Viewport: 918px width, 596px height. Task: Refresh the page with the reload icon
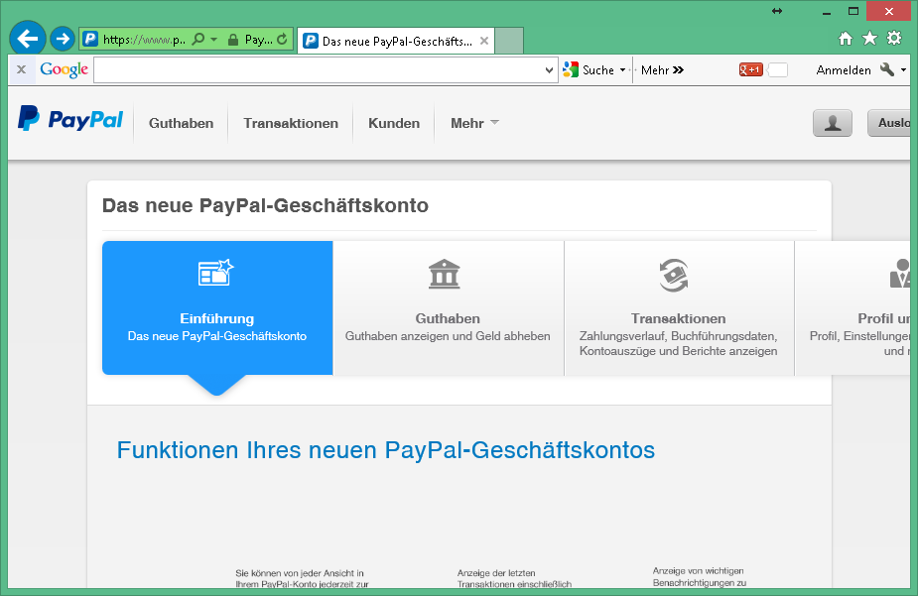282,40
